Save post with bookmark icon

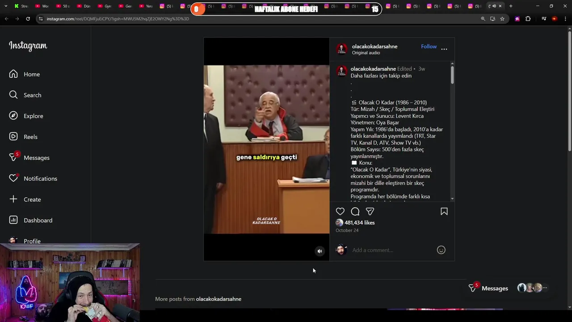coord(444,212)
